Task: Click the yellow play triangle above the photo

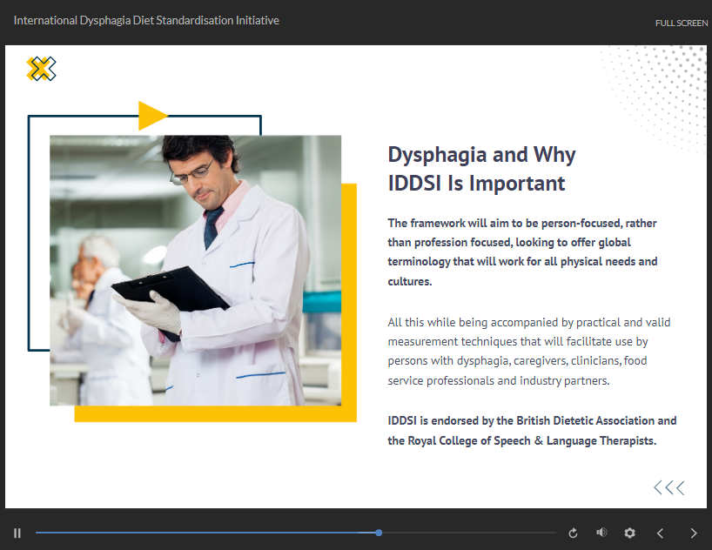Action: (x=151, y=116)
